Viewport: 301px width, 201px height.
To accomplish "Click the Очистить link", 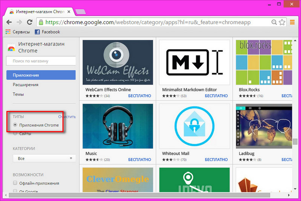I will (67, 116).
